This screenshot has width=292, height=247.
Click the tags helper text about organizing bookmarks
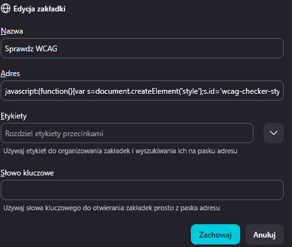[x=120, y=151]
